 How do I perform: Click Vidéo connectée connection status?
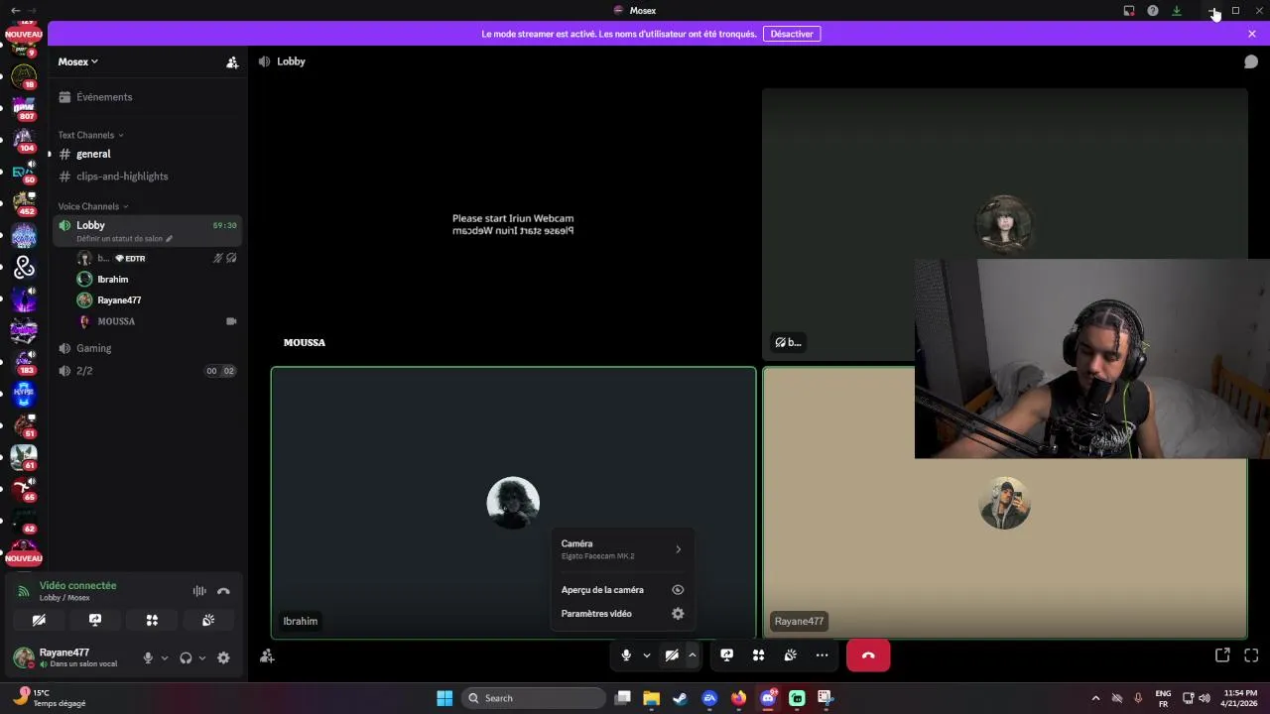pyautogui.click(x=77, y=586)
